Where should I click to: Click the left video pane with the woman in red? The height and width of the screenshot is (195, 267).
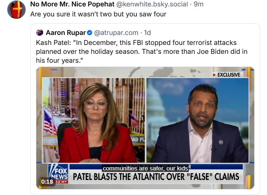coord(93,120)
